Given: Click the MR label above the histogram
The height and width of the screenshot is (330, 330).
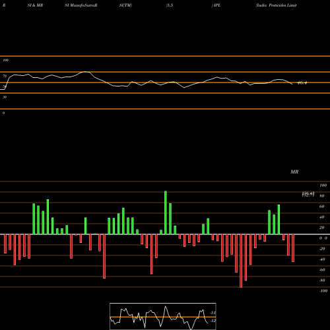Looking at the screenshot, I should point(294,172).
